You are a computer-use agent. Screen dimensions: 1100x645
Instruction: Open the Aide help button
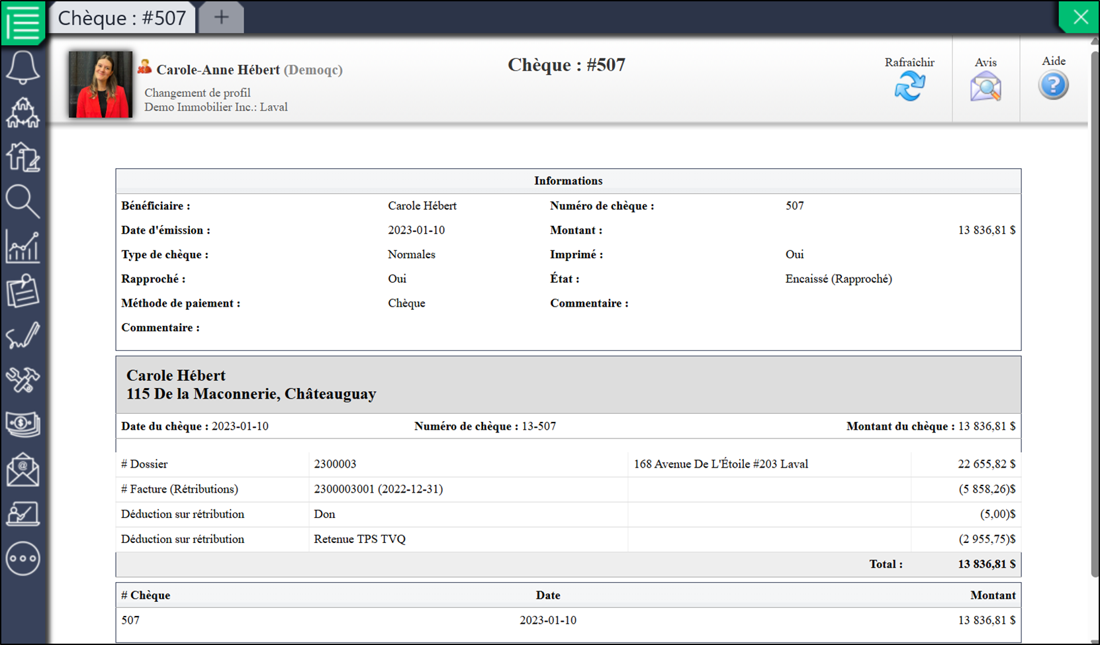pos(1054,78)
